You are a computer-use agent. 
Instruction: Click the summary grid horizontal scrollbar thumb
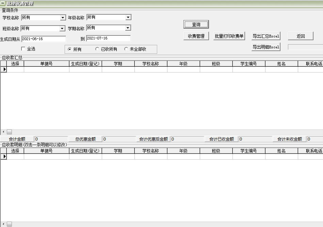click(9, 132)
